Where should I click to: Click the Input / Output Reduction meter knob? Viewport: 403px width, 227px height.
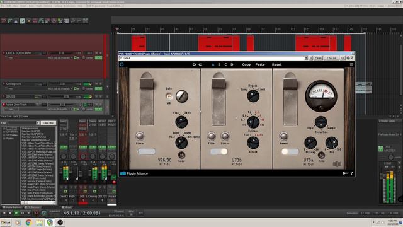coord(321,122)
